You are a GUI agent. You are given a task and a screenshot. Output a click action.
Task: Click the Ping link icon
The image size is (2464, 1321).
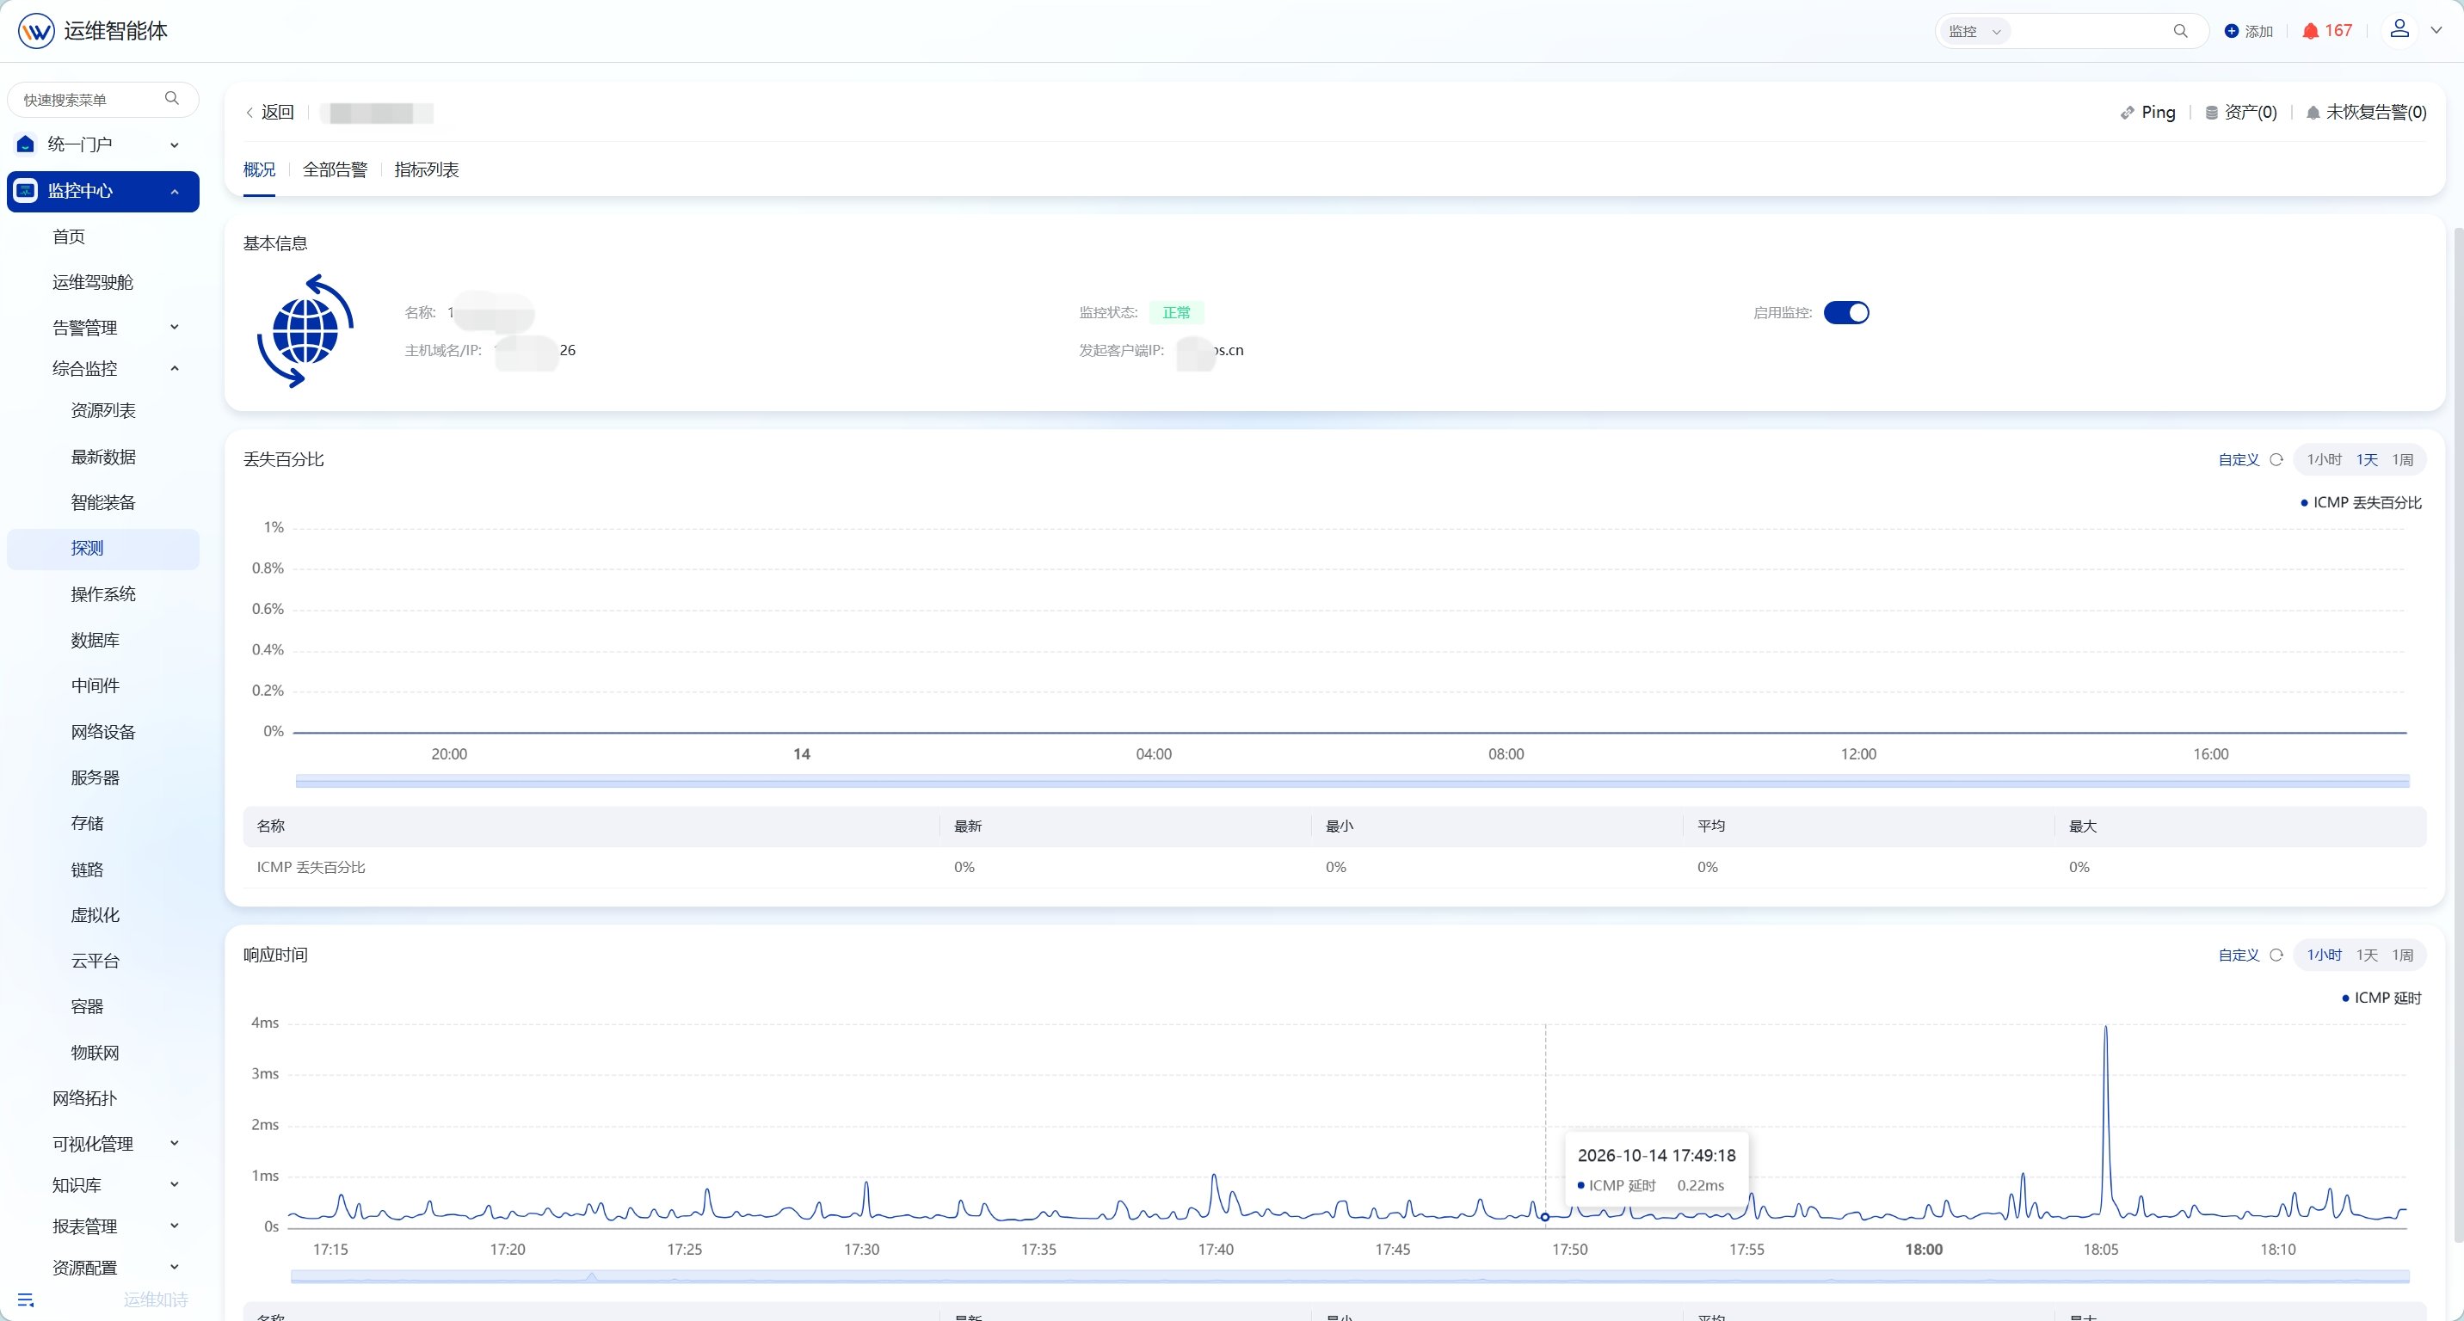2127,113
